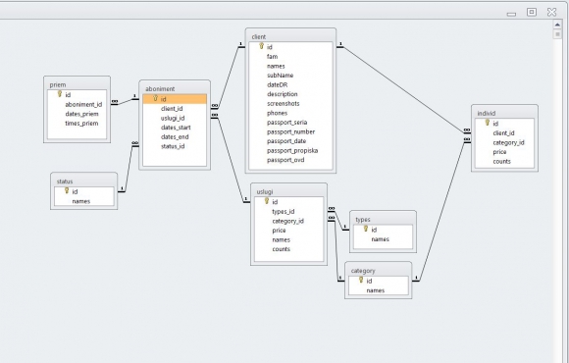Select the times_priem field in priem
The image size is (569, 363).
81,124
